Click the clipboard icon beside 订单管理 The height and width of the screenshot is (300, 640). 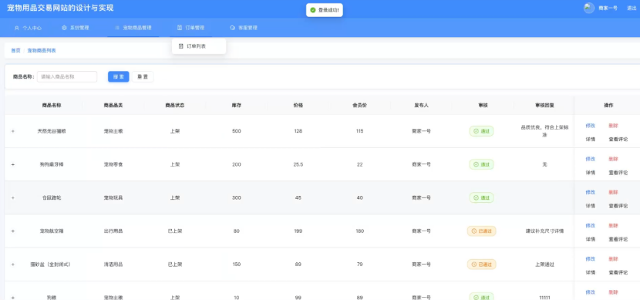180,28
